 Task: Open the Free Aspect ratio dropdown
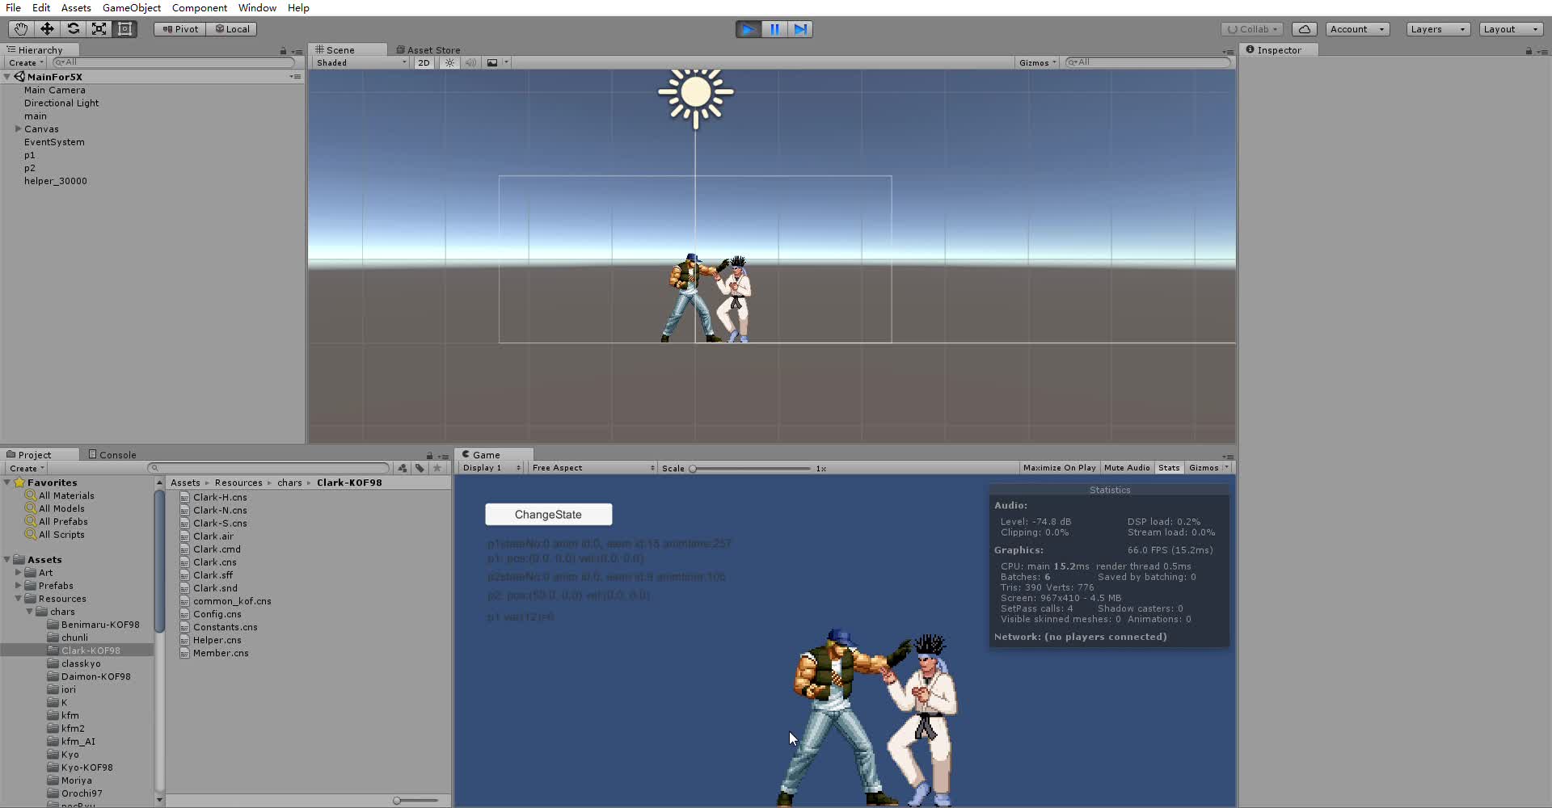[x=592, y=467]
